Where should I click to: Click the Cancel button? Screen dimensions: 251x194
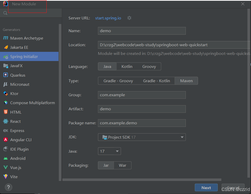tap(233, 188)
